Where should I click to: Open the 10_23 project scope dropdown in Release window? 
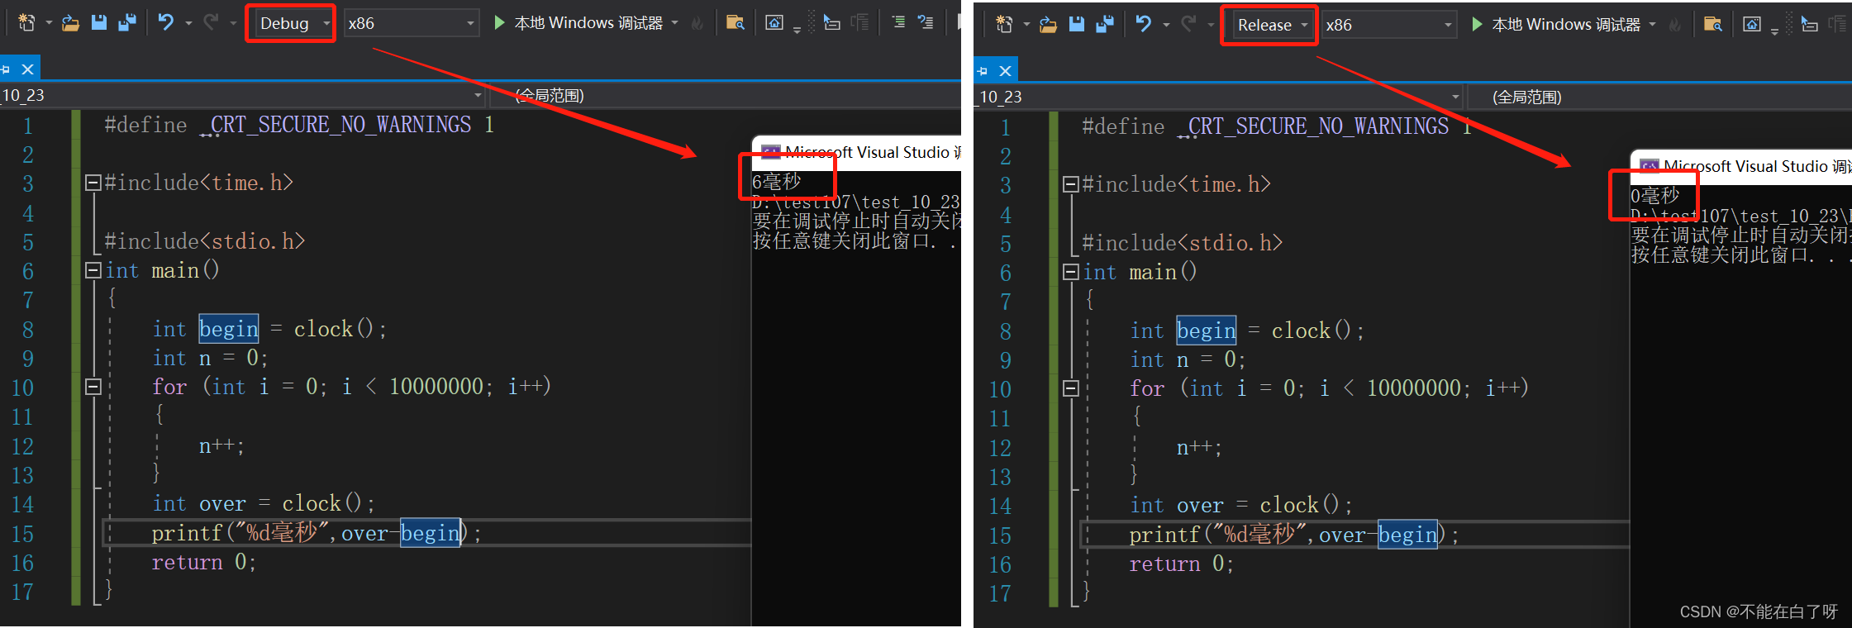click(1219, 98)
